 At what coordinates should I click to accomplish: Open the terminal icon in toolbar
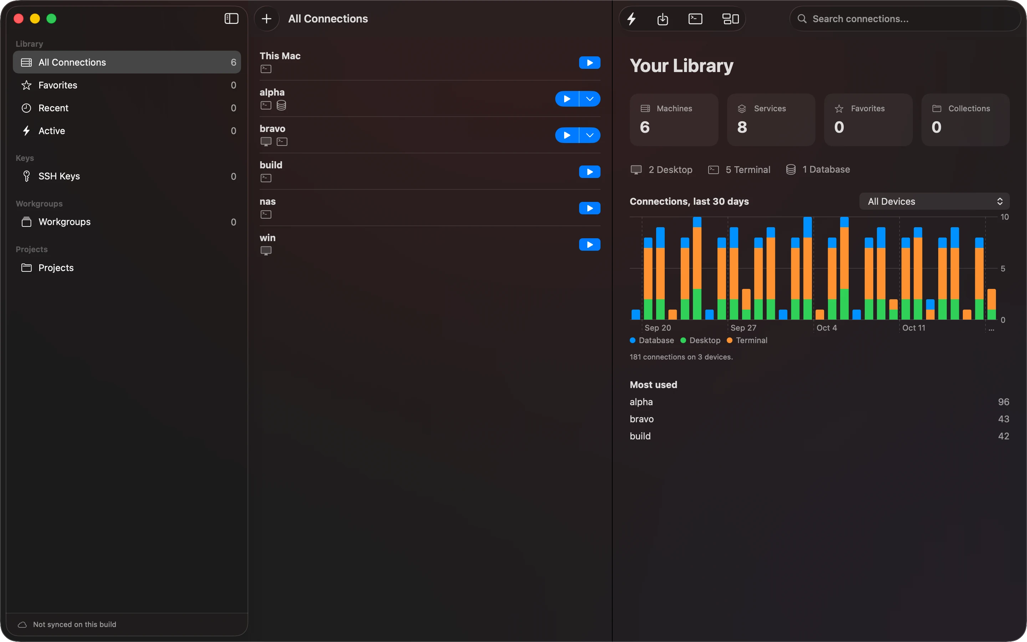coord(695,19)
